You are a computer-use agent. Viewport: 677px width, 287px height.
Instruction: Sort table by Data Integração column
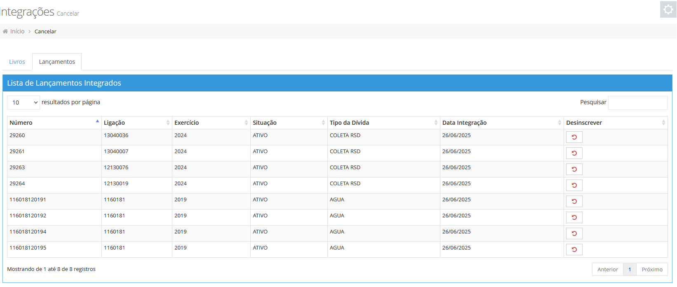pos(502,123)
